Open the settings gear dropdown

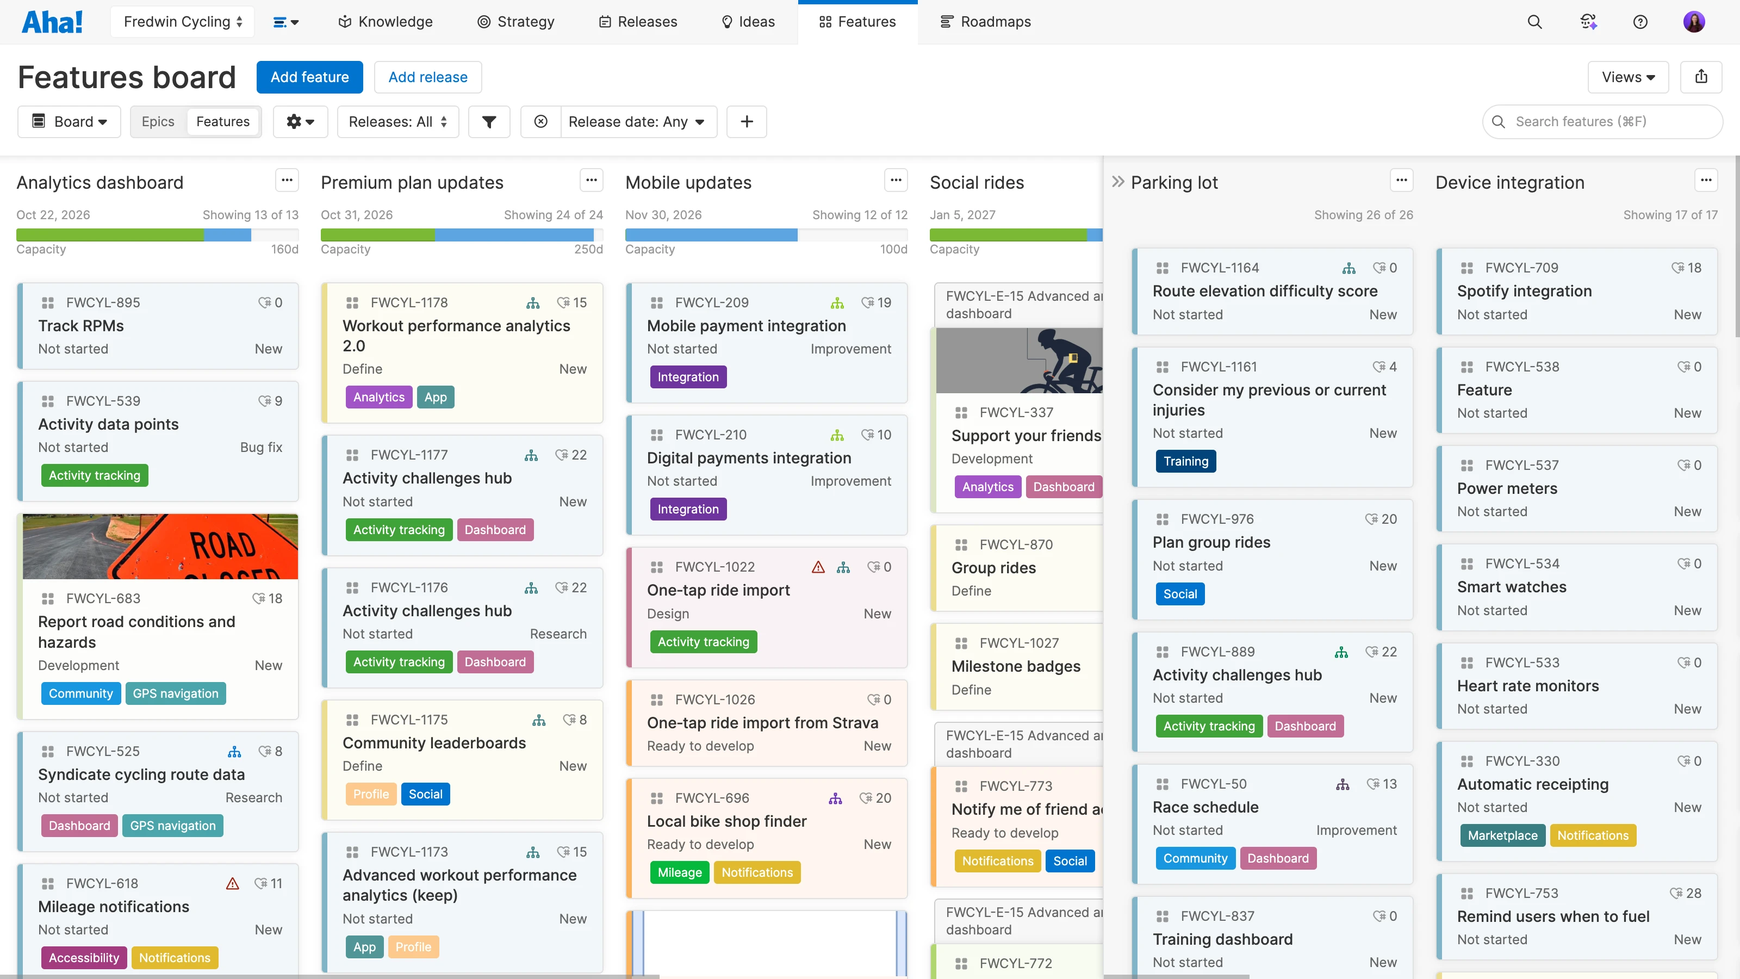click(x=300, y=122)
